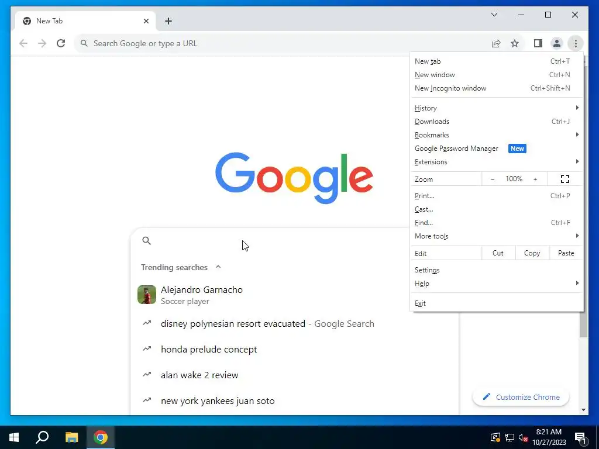Click trending icon beside alan wake 2 review
599x449 pixels.
(147, 374)
